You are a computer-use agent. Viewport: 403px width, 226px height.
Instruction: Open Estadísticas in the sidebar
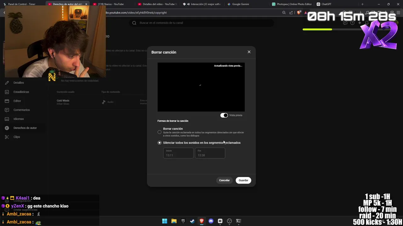[20, 92]
